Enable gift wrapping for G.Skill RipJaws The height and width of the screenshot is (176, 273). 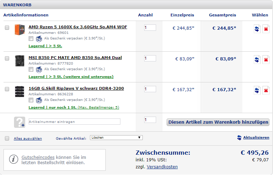31,100
